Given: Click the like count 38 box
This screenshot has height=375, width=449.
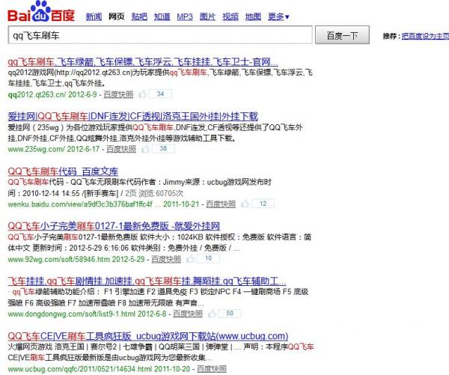Looking at the screenshot, I should pos(163,148).
